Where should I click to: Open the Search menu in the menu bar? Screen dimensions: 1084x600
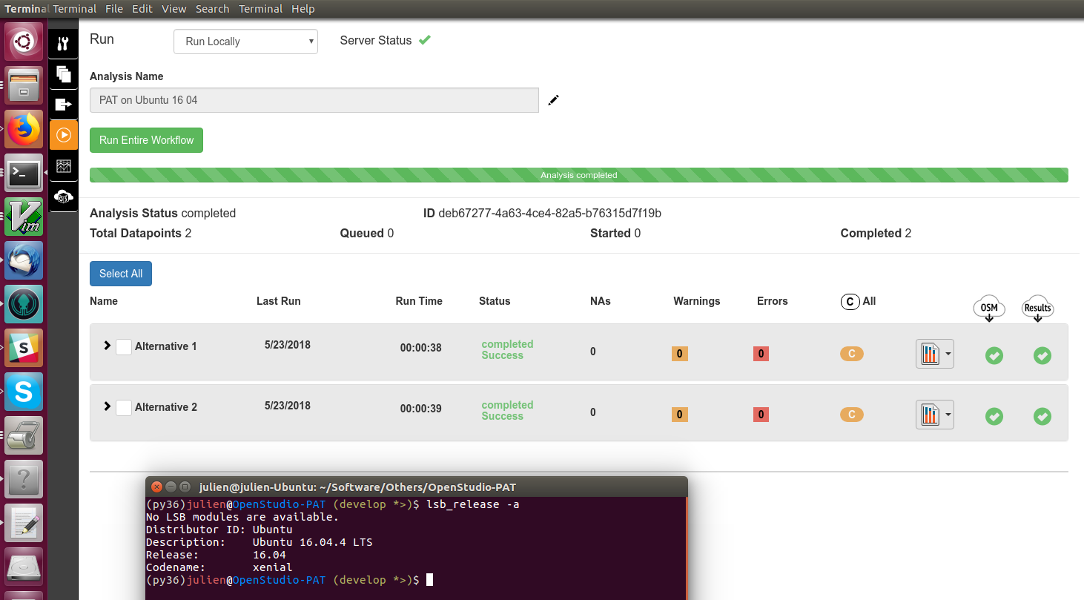[x=212, y=8]
